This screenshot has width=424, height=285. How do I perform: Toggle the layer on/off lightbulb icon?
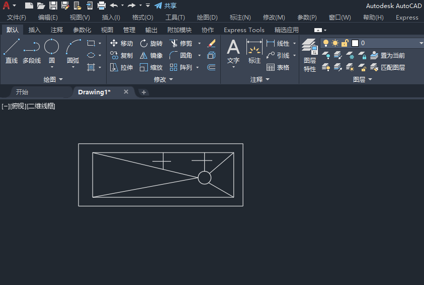tap(326, 43)
